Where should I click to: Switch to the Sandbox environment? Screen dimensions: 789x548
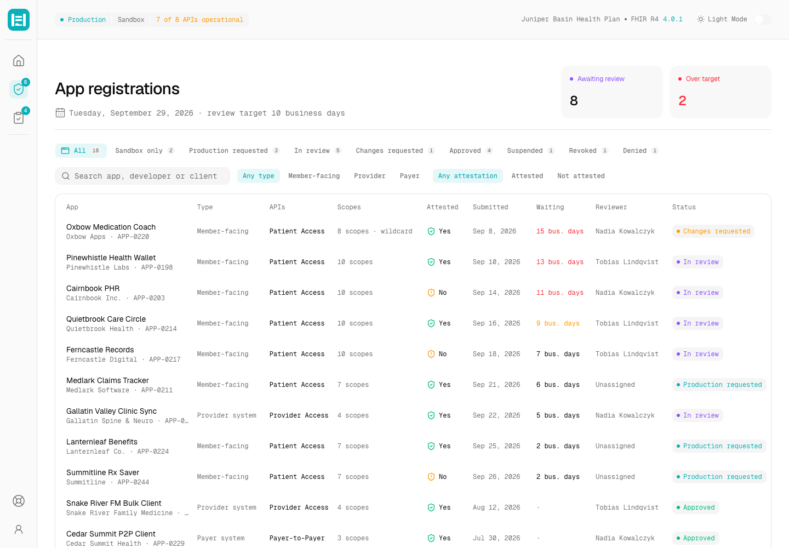pos(131,20)
